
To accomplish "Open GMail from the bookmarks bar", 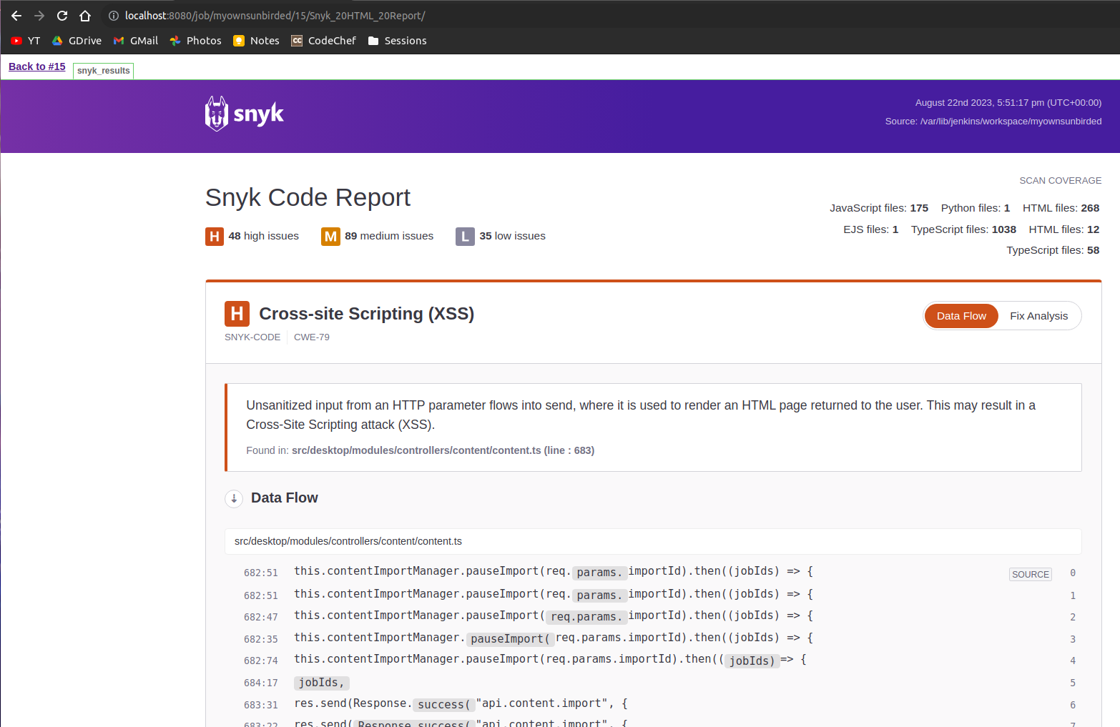I will point(135,41).
